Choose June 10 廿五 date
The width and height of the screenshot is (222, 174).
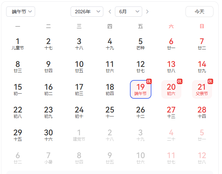pyautogui.click(x=79, y=66)
